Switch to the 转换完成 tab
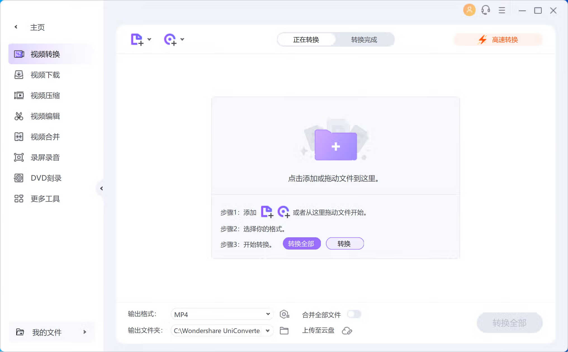This screenshot has height=352, width=568. [364, 39]
